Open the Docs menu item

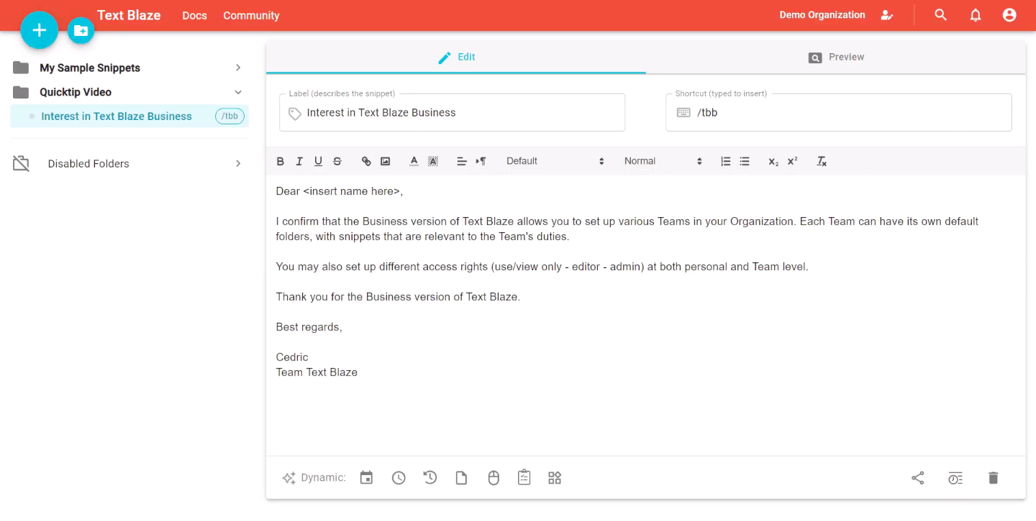[x=194, y=16]
